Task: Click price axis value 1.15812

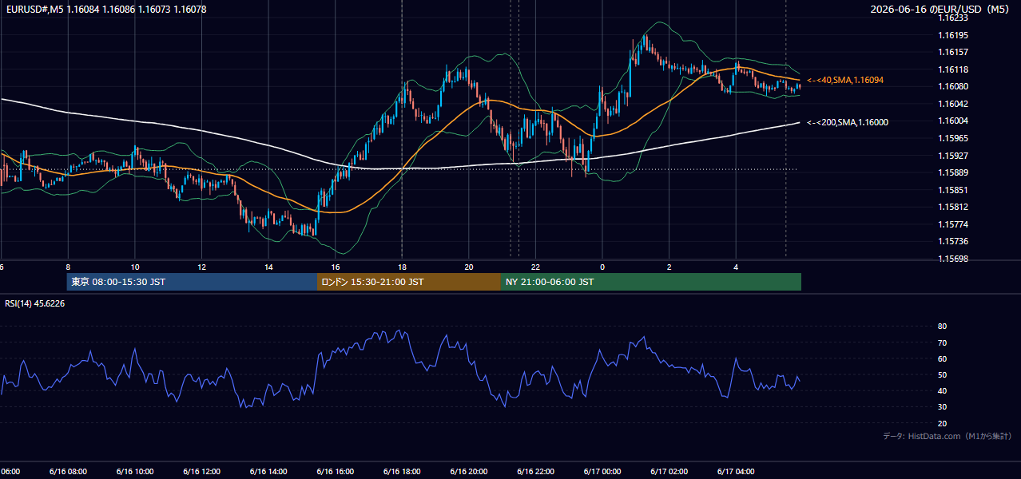Action: coord(953,207)
